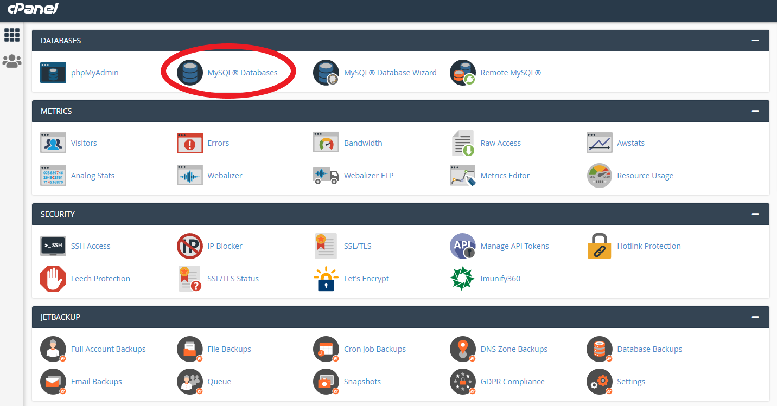Click the Manage API Tokens link
777x406 pixels.
click(x=514, y=246)
